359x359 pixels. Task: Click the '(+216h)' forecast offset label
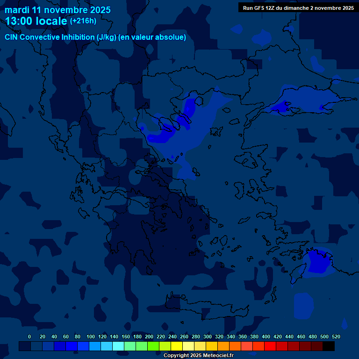(x=83, y=21)
